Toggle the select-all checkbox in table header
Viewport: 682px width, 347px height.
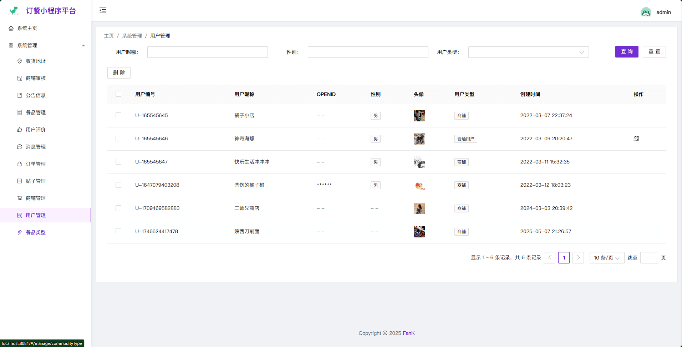click(x=118, y=94)
